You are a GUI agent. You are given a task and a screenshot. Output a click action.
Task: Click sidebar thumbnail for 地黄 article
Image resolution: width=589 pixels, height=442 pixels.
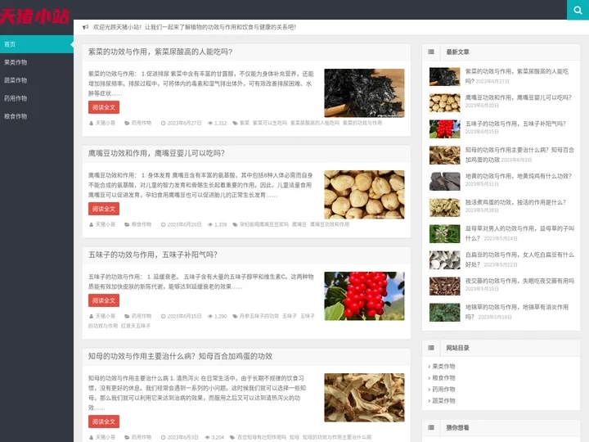(x=445, y=182)
